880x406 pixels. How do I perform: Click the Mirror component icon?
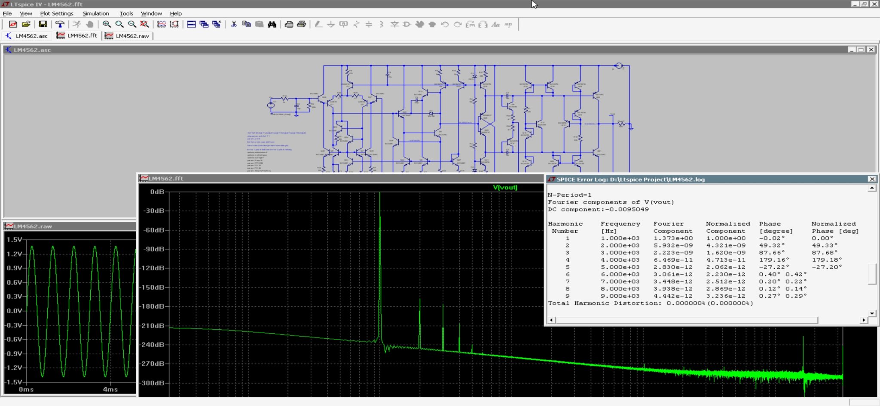click(x=483, y=24)
